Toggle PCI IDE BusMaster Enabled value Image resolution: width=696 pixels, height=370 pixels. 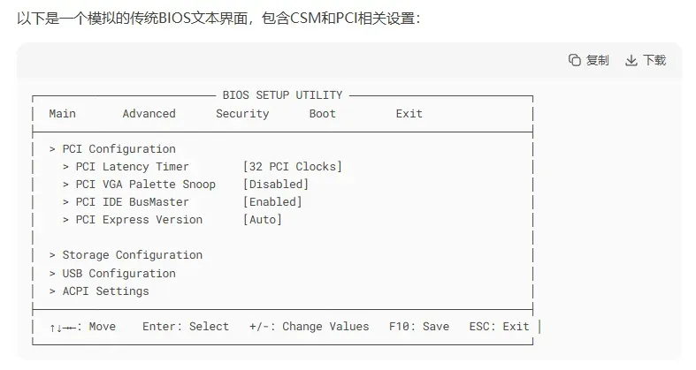click(272, 202)
